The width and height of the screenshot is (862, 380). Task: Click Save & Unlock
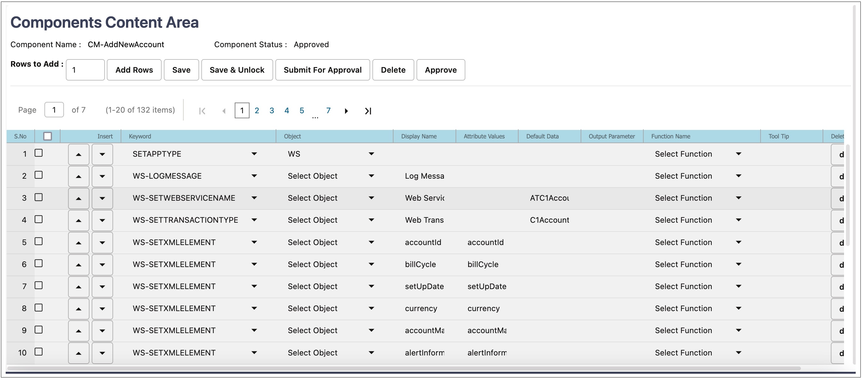coord(237,70)
